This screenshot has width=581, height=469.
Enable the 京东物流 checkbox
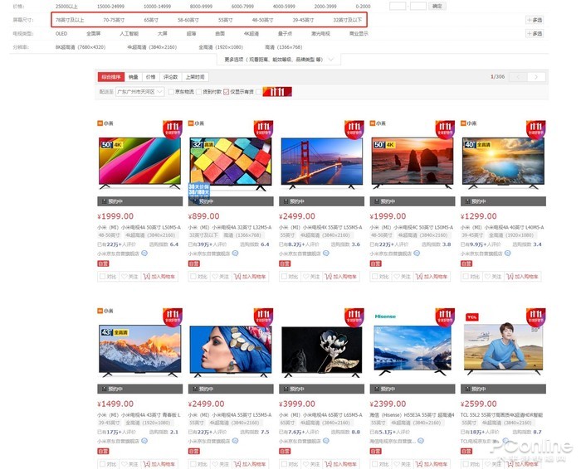point(171,92)
